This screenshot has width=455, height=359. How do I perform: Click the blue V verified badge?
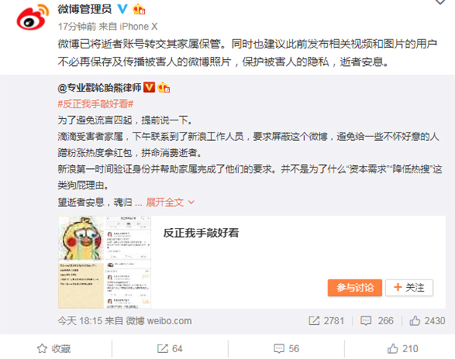[122, 9]
